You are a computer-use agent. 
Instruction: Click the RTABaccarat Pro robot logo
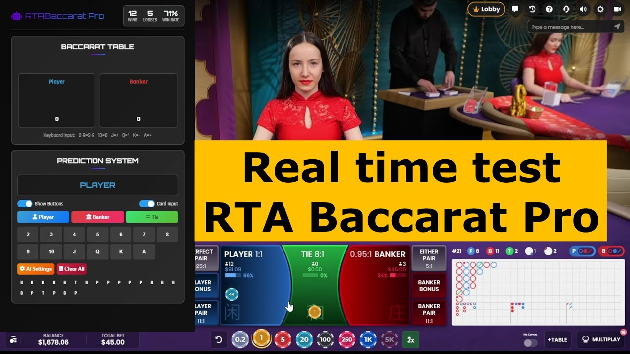[x=16, y=16]
